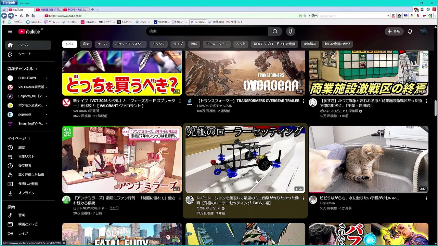Open popment channel in sidebar
The image size is (438, 246).
pos(28,114)
